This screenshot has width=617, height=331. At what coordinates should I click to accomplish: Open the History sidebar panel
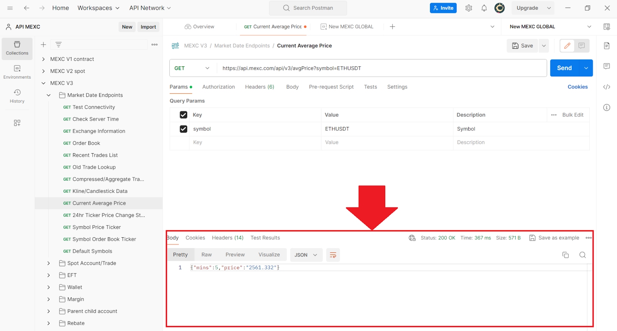coord(17,96)
